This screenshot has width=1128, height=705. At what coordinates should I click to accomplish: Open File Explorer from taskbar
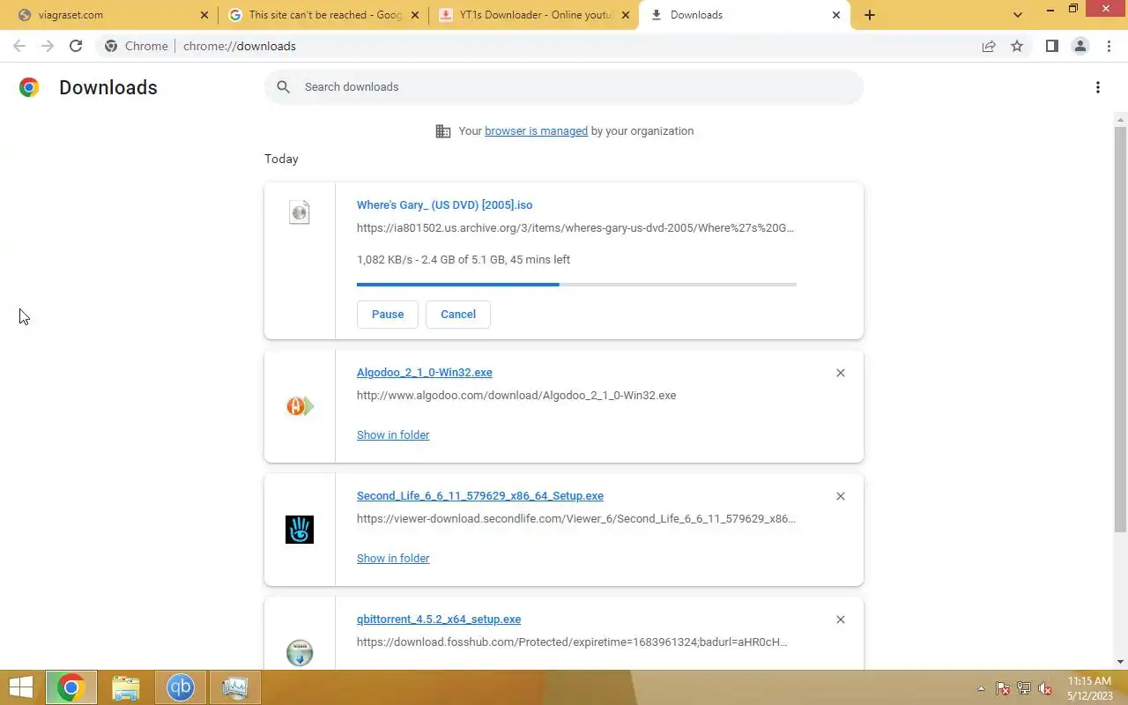pos(126,687)
